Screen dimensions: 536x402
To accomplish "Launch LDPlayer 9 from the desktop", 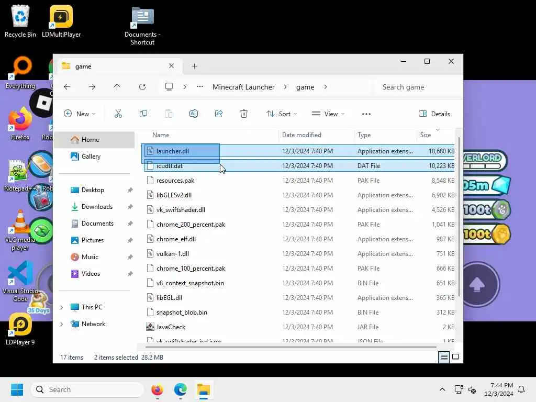I will click(x=20, y=330).
